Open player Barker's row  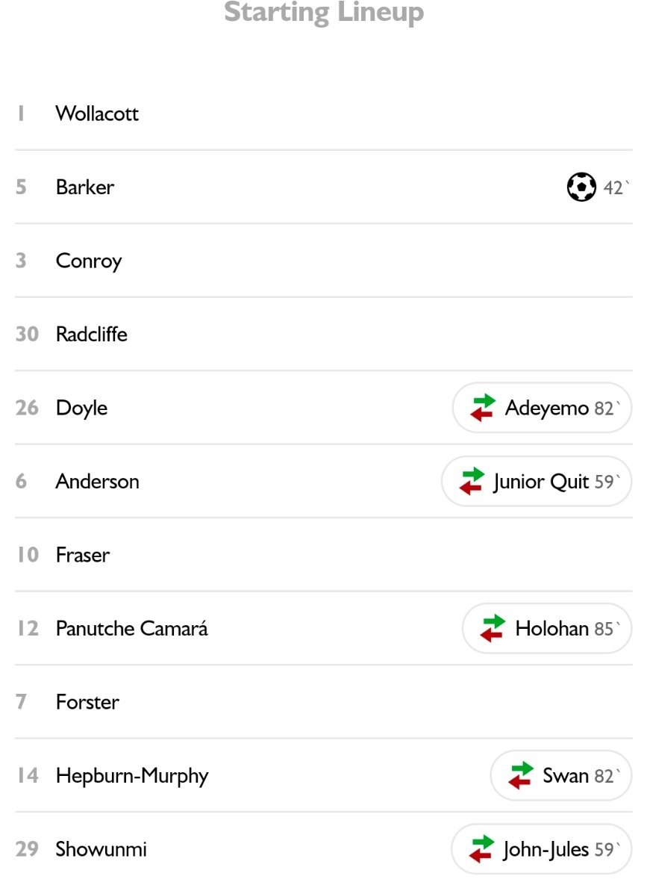click(324, 187)
